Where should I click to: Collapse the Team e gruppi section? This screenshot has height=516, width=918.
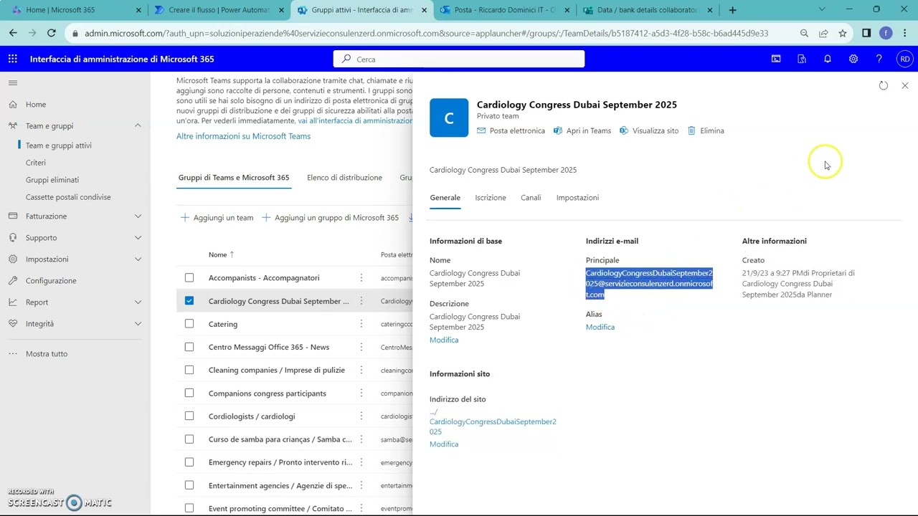point(138,125)
